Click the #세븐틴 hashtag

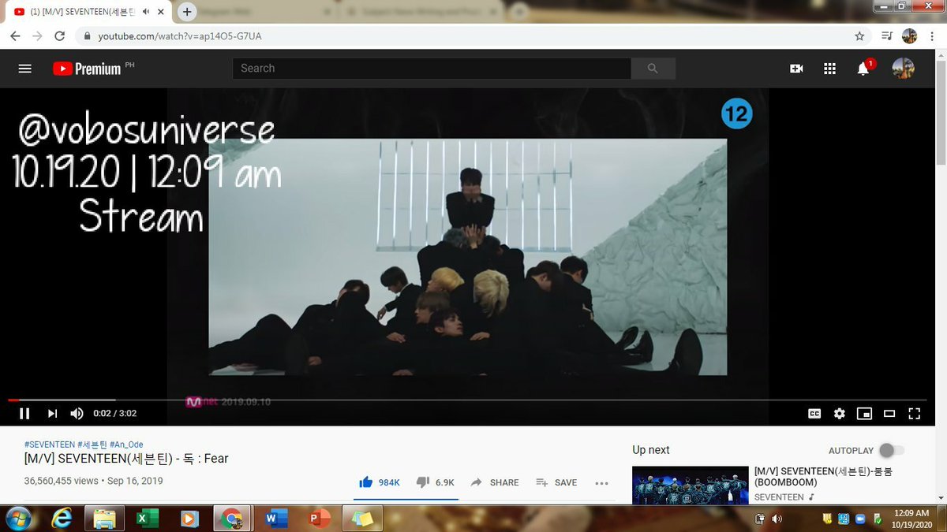pos(92,445)
